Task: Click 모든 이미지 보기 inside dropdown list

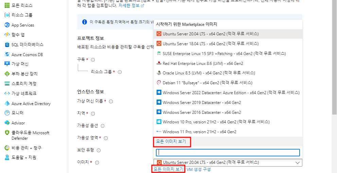Action: coord(171,141)
